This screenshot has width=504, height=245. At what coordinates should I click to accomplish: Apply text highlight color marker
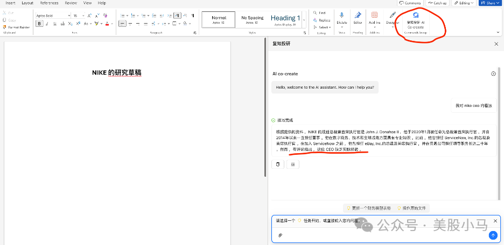pos(96,24)
